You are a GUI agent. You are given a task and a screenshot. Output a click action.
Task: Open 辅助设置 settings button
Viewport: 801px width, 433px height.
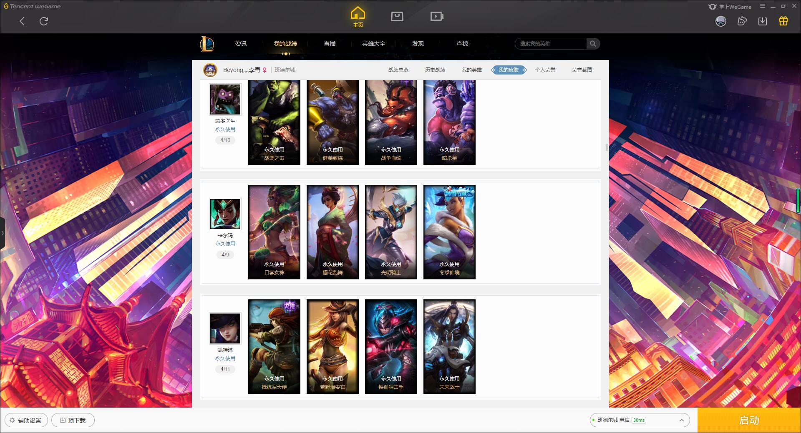pos(26,420)
